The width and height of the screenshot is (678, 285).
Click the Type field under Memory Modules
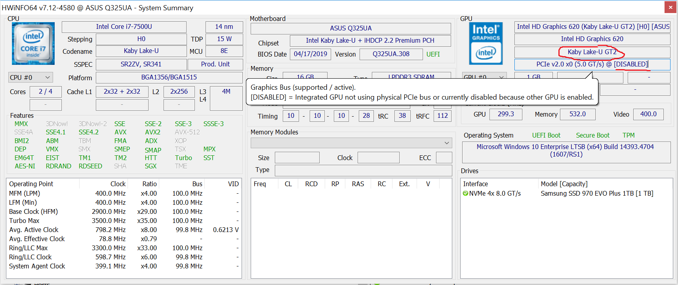coord(364,170)
